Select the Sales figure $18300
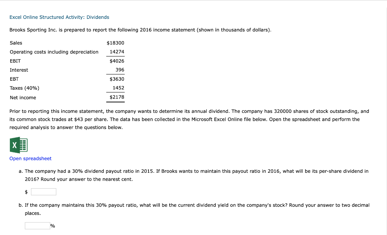This screenshot has width=387, height=235. (116, 43)
